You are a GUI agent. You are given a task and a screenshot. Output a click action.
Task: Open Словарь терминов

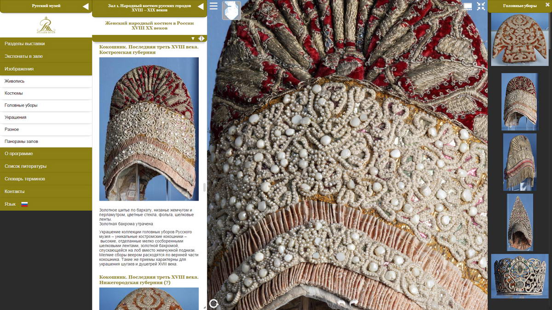tap(46, 179)
